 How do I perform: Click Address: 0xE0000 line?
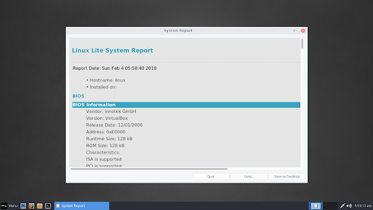coord(105,132)
